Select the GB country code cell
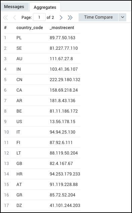The image size is (132, 213). click(x=19, y=163)
